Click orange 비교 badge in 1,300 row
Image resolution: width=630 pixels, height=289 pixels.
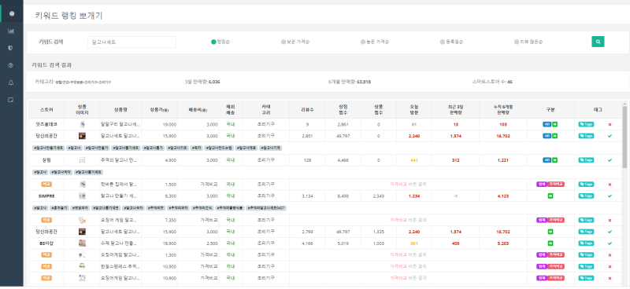point(46,255)
